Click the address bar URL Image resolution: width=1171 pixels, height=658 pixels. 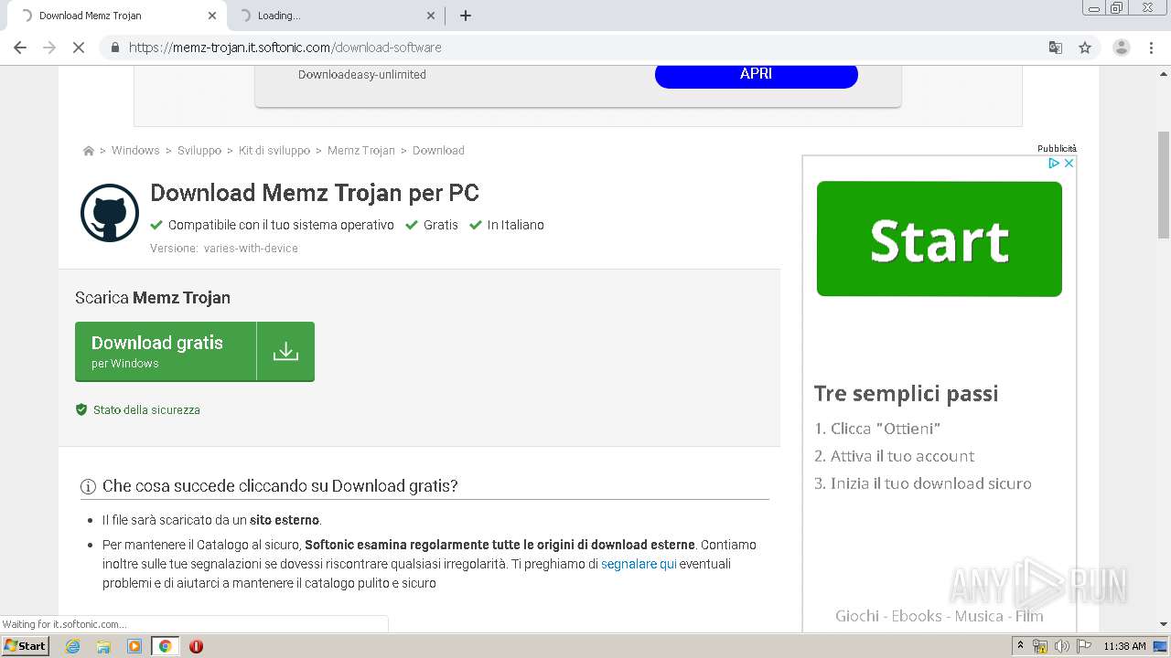click(x=285, y=48)
